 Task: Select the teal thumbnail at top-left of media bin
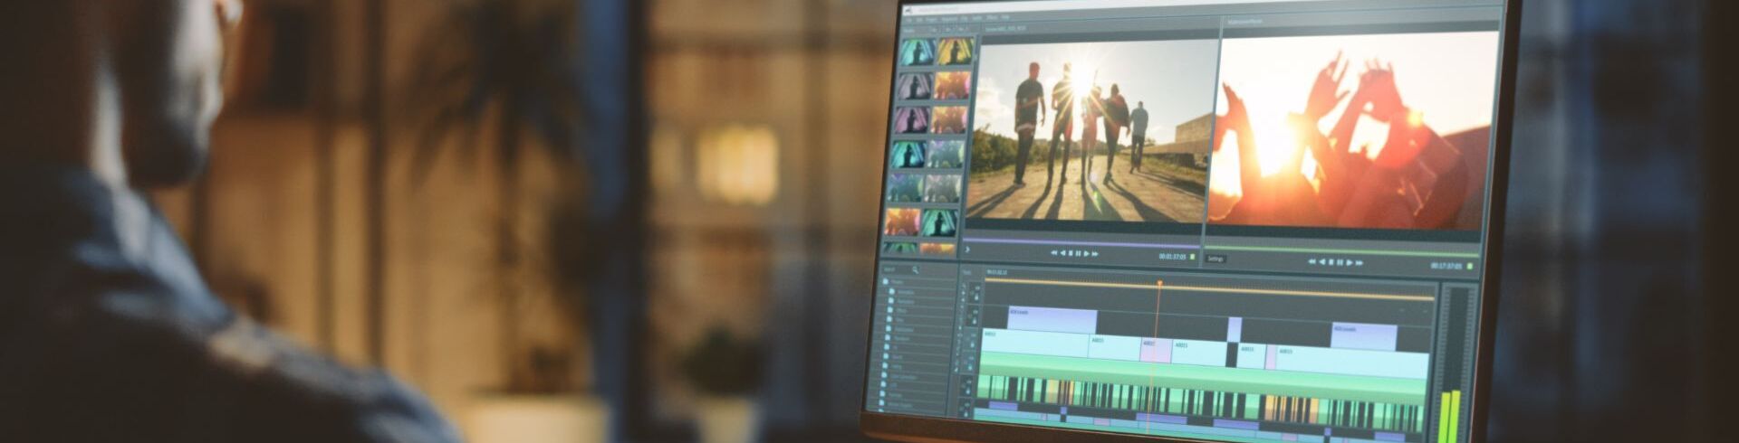918,52
